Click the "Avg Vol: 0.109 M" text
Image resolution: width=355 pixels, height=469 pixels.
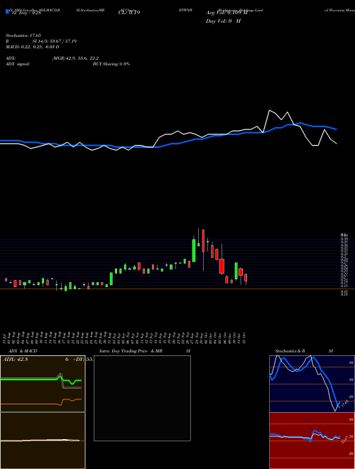point(227,13)
